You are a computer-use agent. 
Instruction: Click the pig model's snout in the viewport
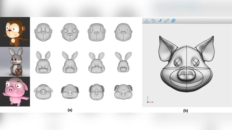(x=185, y=75)
